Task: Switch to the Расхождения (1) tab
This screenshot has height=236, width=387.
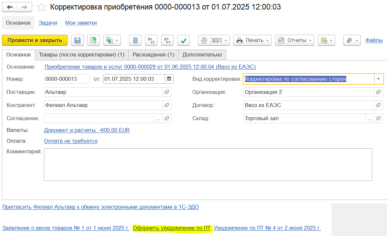Action: (153, 54)
